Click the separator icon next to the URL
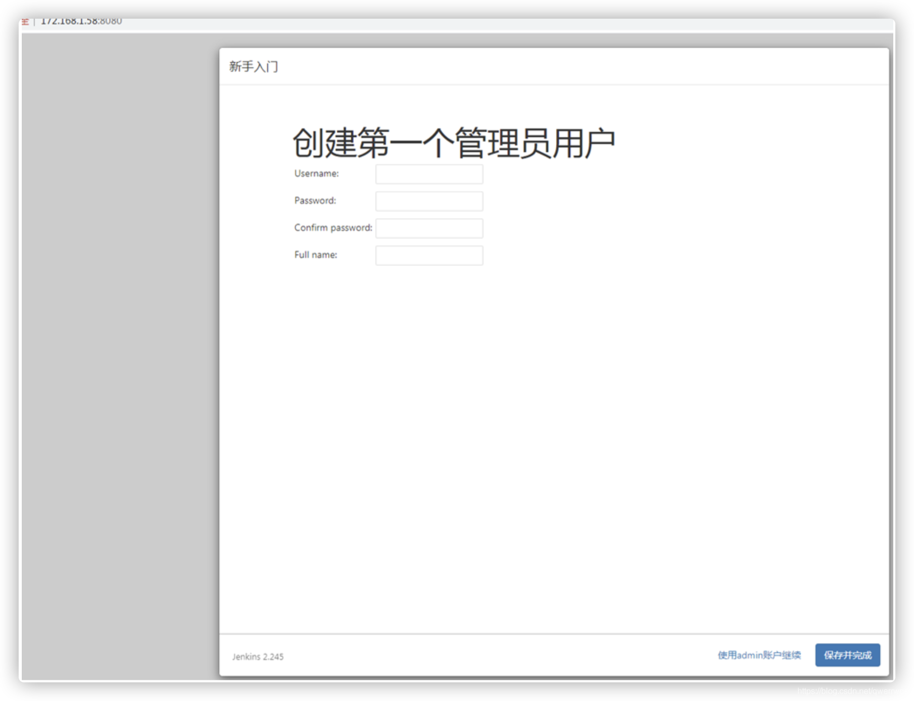Image resolution: width=914 pixels, height=701 pixels. tap(34, 21)
